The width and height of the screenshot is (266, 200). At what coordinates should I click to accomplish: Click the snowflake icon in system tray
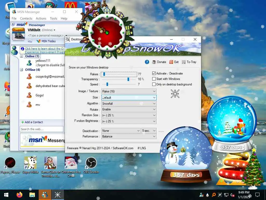coord(220,195)
